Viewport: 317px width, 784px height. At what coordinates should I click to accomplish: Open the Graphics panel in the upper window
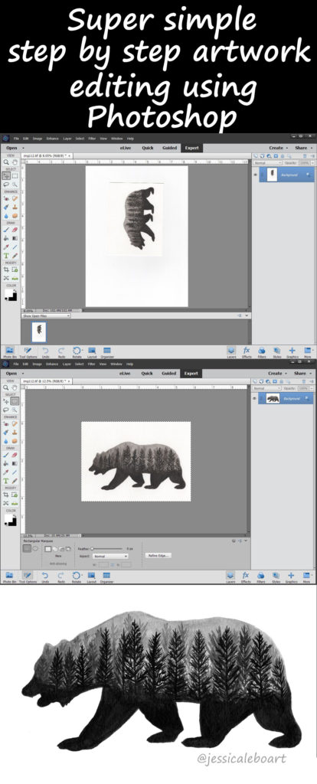tap(292, 352)
